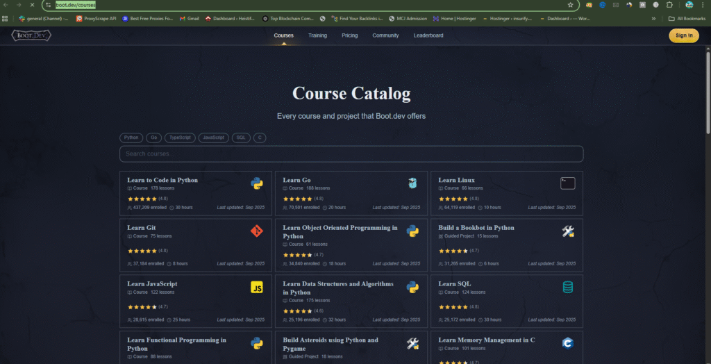This screenshot has height=364, width=711.
Task: Click the Boot.dev logo in header
Action: [31, 35]
